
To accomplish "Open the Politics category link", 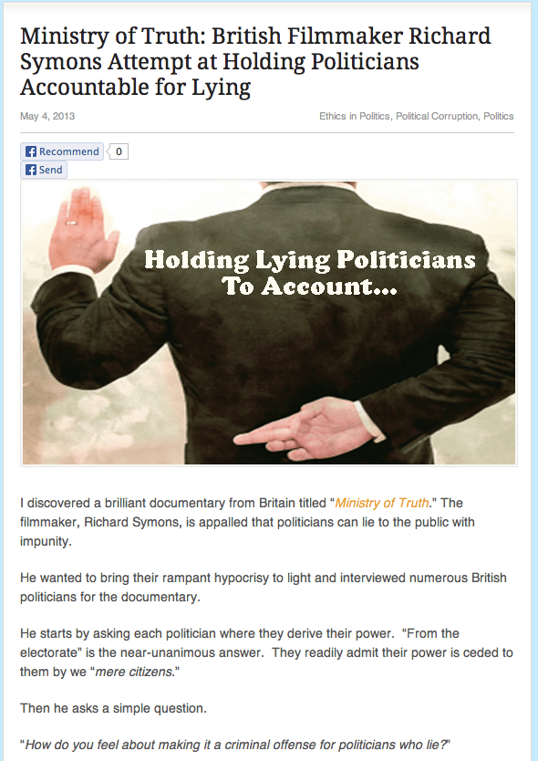I will click(x=498, y=116).
